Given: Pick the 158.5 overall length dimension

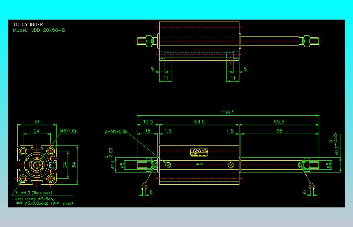Looking at the screenshot, I should point(228,112).
